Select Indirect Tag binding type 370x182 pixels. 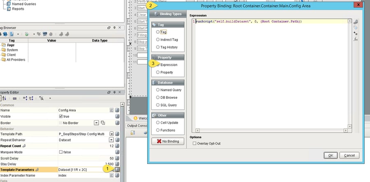pyautogui.click(x=157, y=39)
